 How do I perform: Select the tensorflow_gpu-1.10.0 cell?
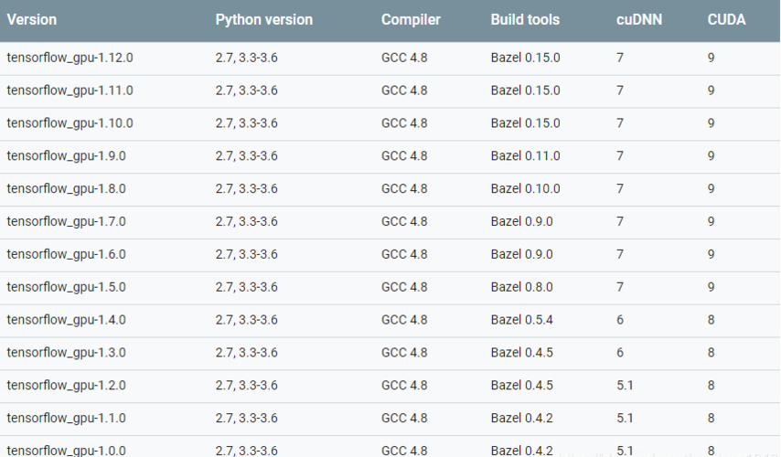tap(70, 123)
